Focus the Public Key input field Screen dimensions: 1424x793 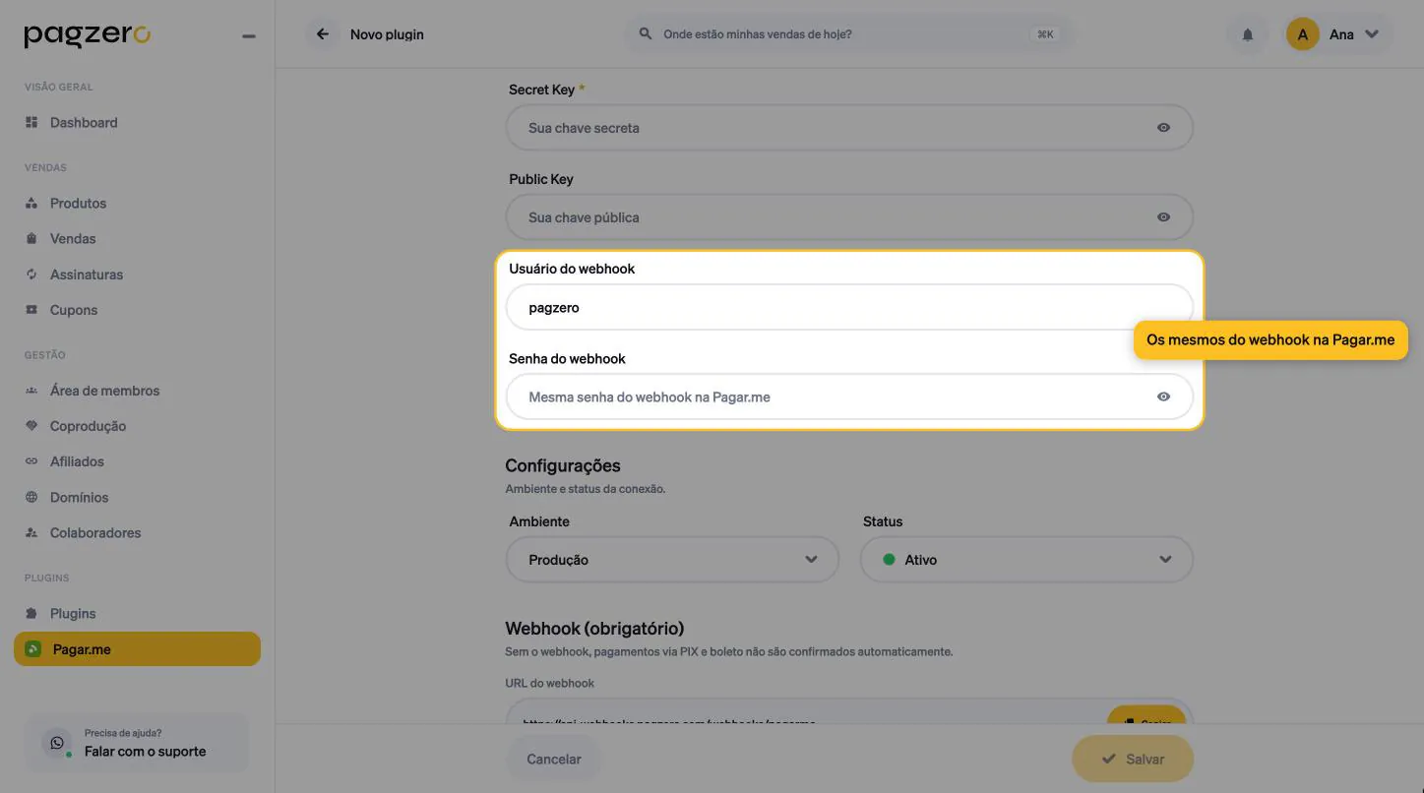pos(849,217)
